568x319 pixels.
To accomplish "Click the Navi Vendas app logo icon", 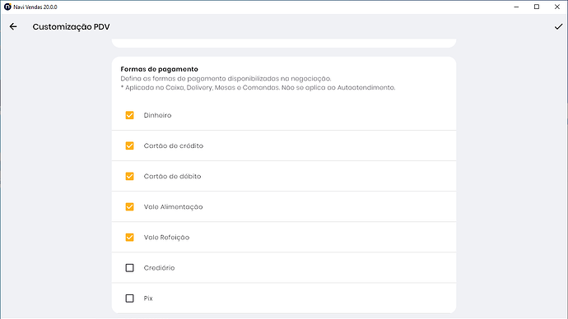I will tap(7, 7).
